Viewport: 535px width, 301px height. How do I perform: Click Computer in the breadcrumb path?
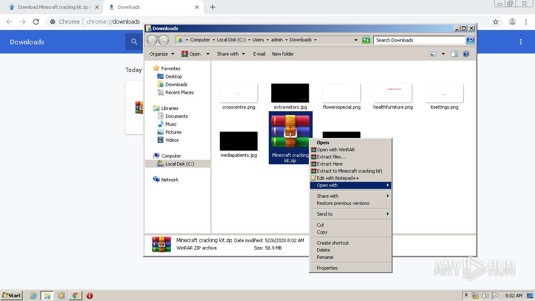click(200, 40)
